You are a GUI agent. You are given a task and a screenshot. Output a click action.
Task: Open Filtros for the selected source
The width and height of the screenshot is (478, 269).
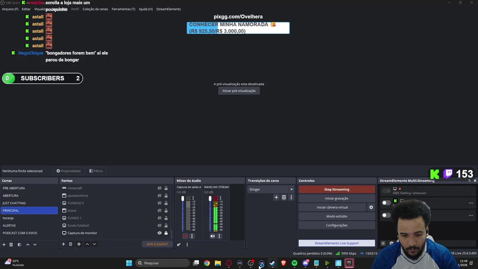click(x=96, y=171)
